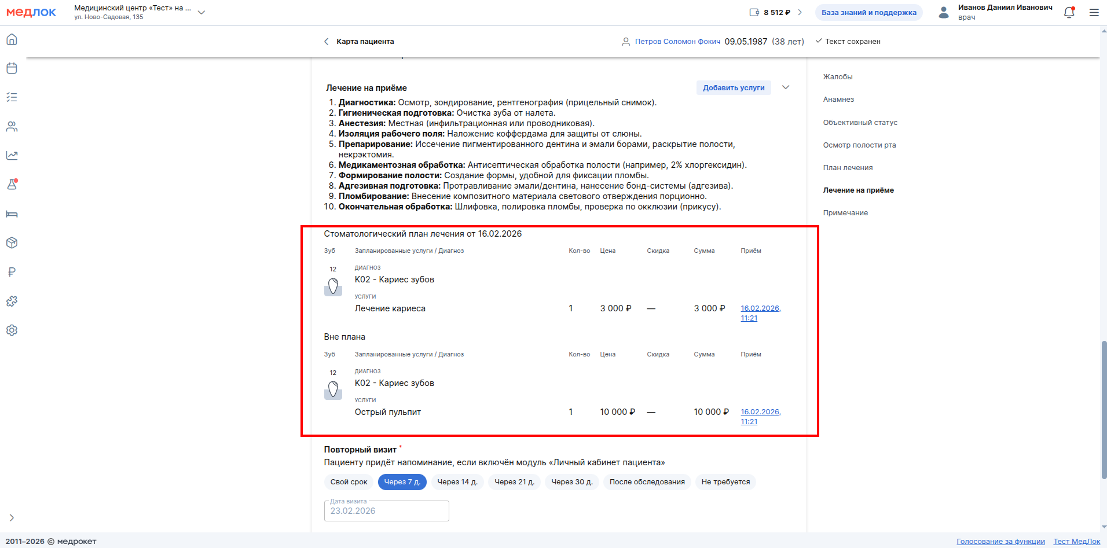Open the laboratory flask sidebar icon
The width and height of the screenshot is (1107, 548).
click(x=12, y=185)
